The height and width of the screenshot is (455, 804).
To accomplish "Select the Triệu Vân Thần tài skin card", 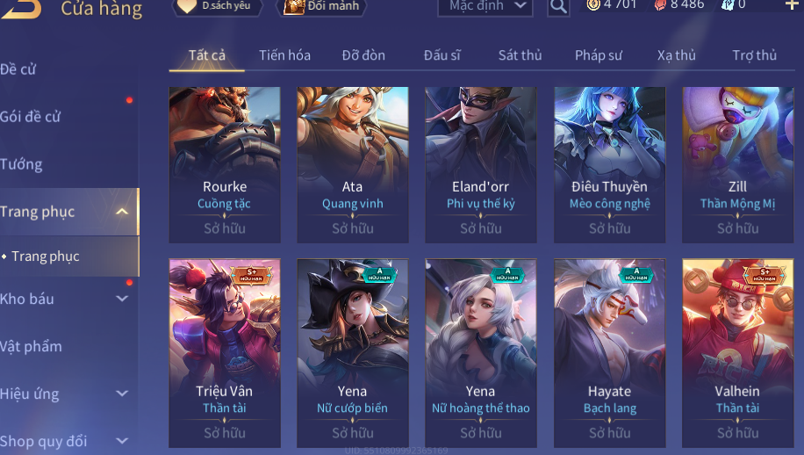I will [225, 353].
